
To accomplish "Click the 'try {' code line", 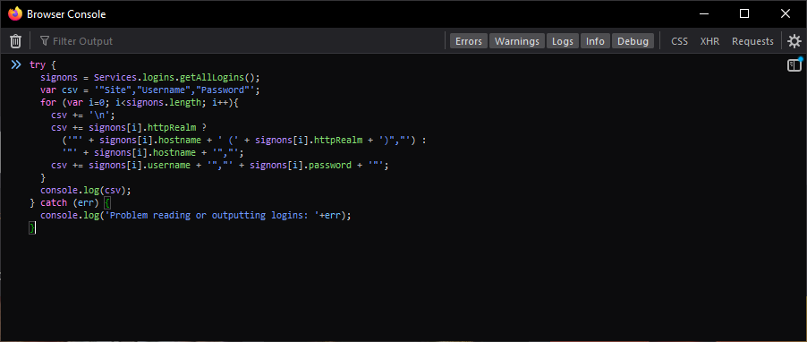I will coord(42,64).
